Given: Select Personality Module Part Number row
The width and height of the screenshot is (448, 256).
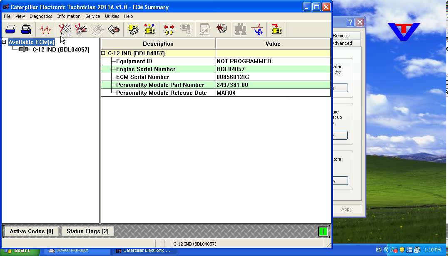Looking at the screenshot, I should [216, 85].
